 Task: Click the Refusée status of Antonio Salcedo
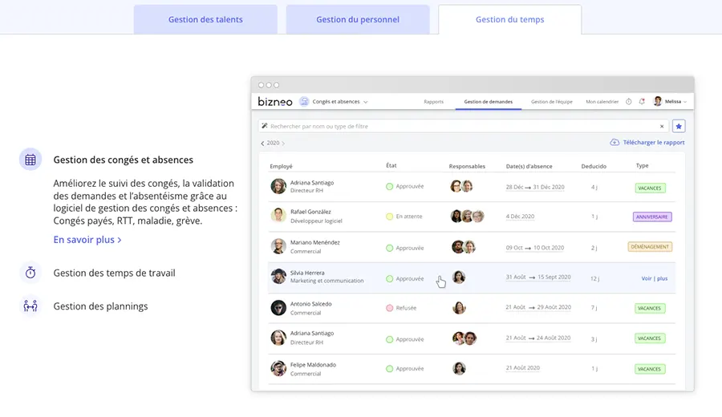[x=401, y=308]
